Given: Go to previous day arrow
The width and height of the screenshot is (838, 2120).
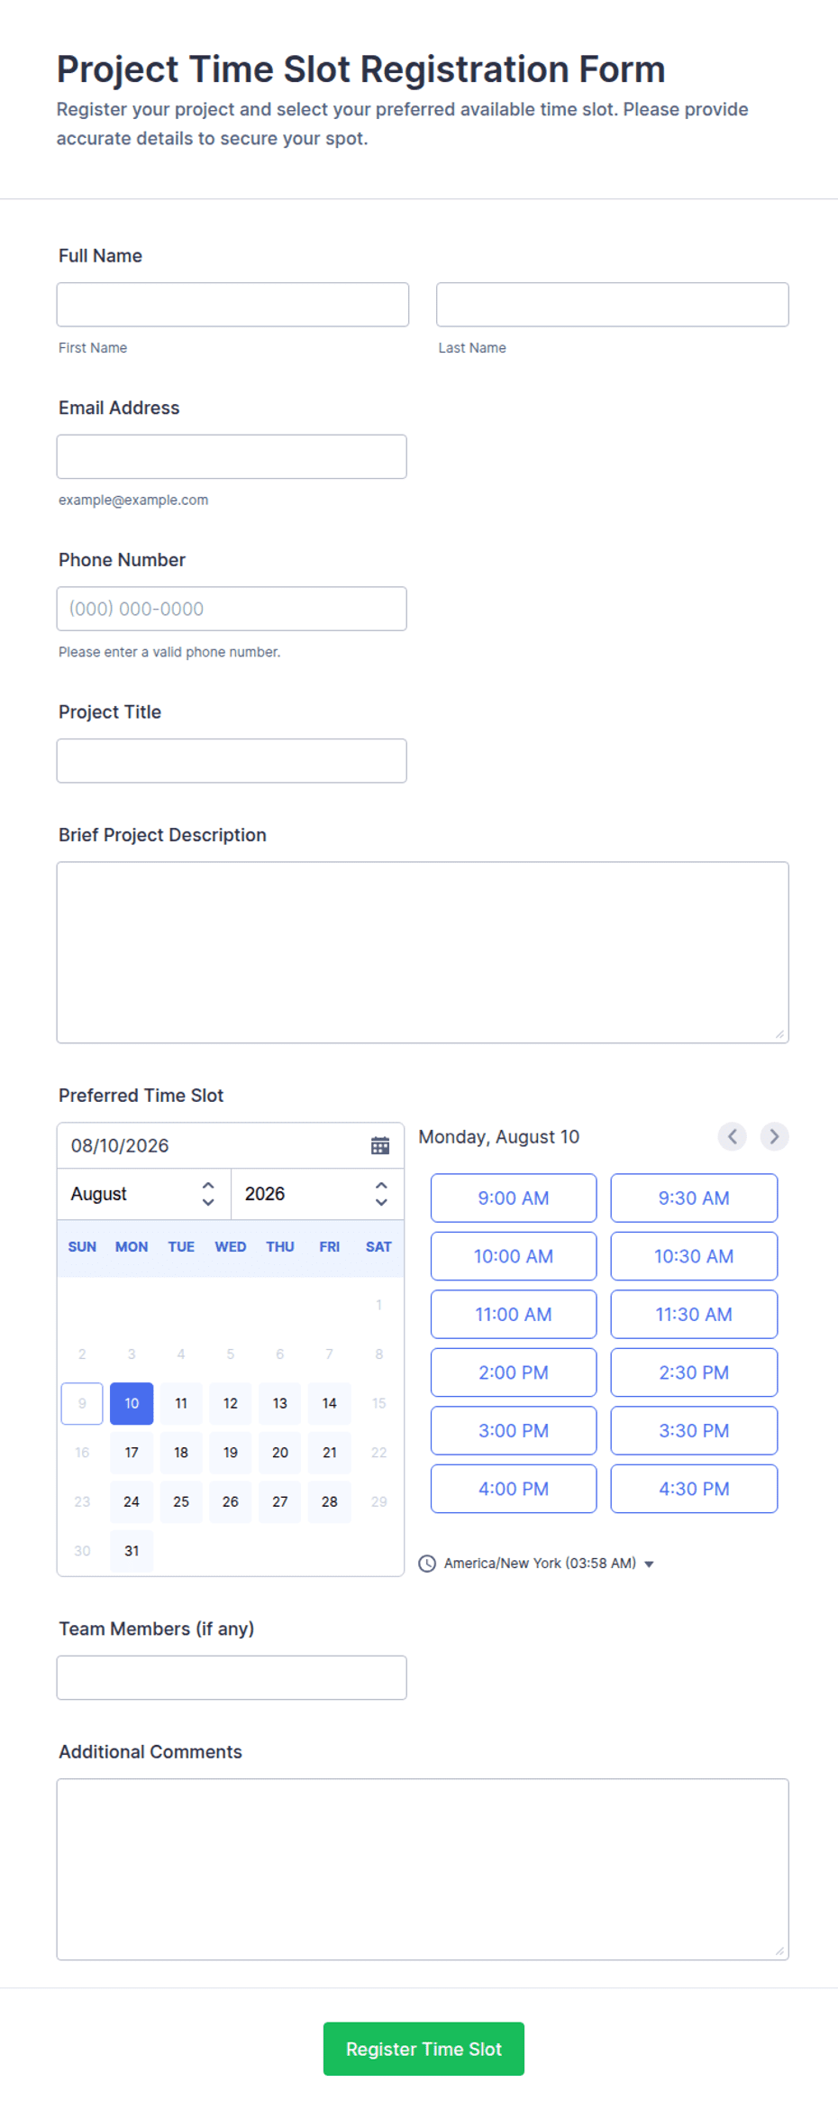Looking at the screenshot, I should tap(733, 1136).
